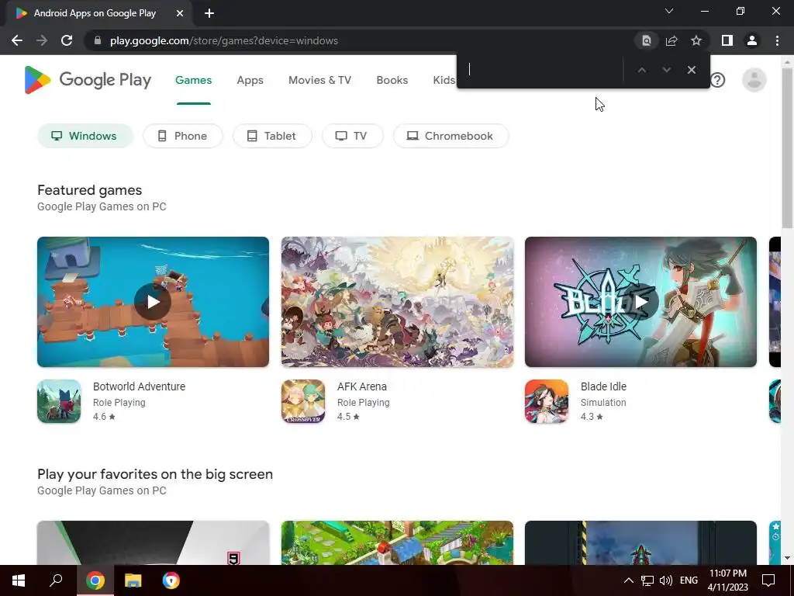Open the Blade Idle title link
Screen dimensions: 794x596
603,386
